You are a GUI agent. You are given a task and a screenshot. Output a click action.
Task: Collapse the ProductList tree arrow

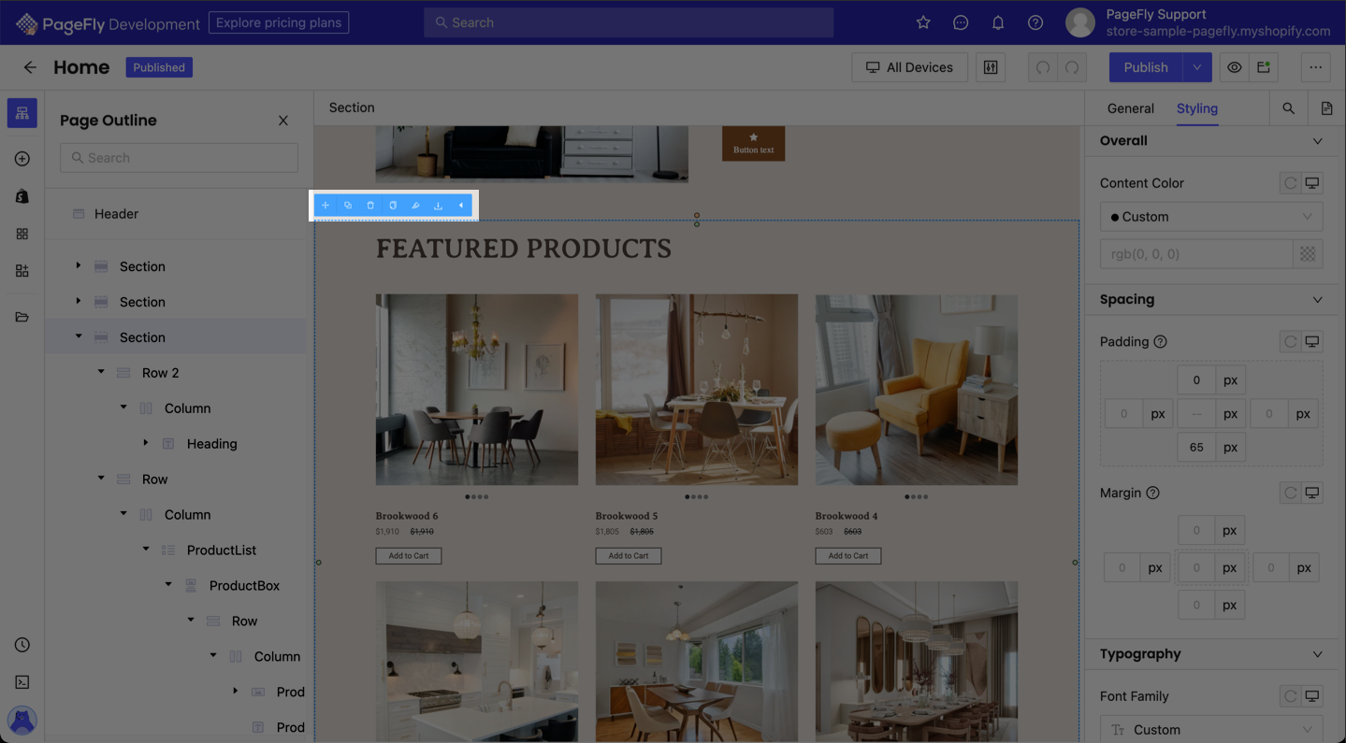(146, 550)
